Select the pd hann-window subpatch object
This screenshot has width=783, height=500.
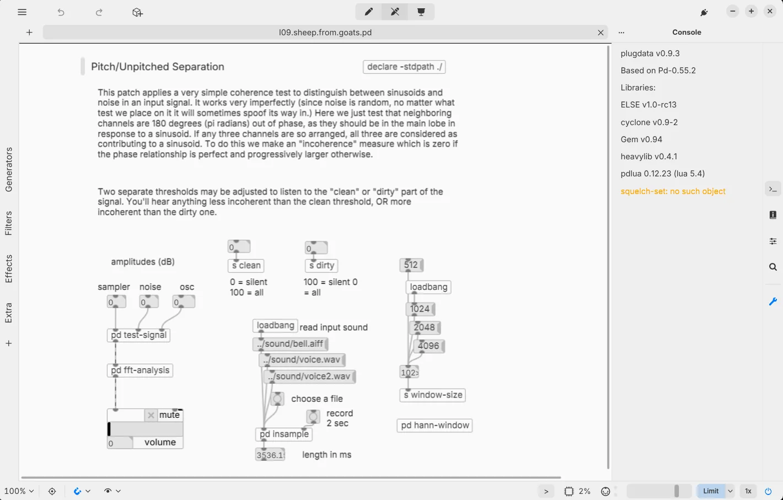[x=435, y=426]
